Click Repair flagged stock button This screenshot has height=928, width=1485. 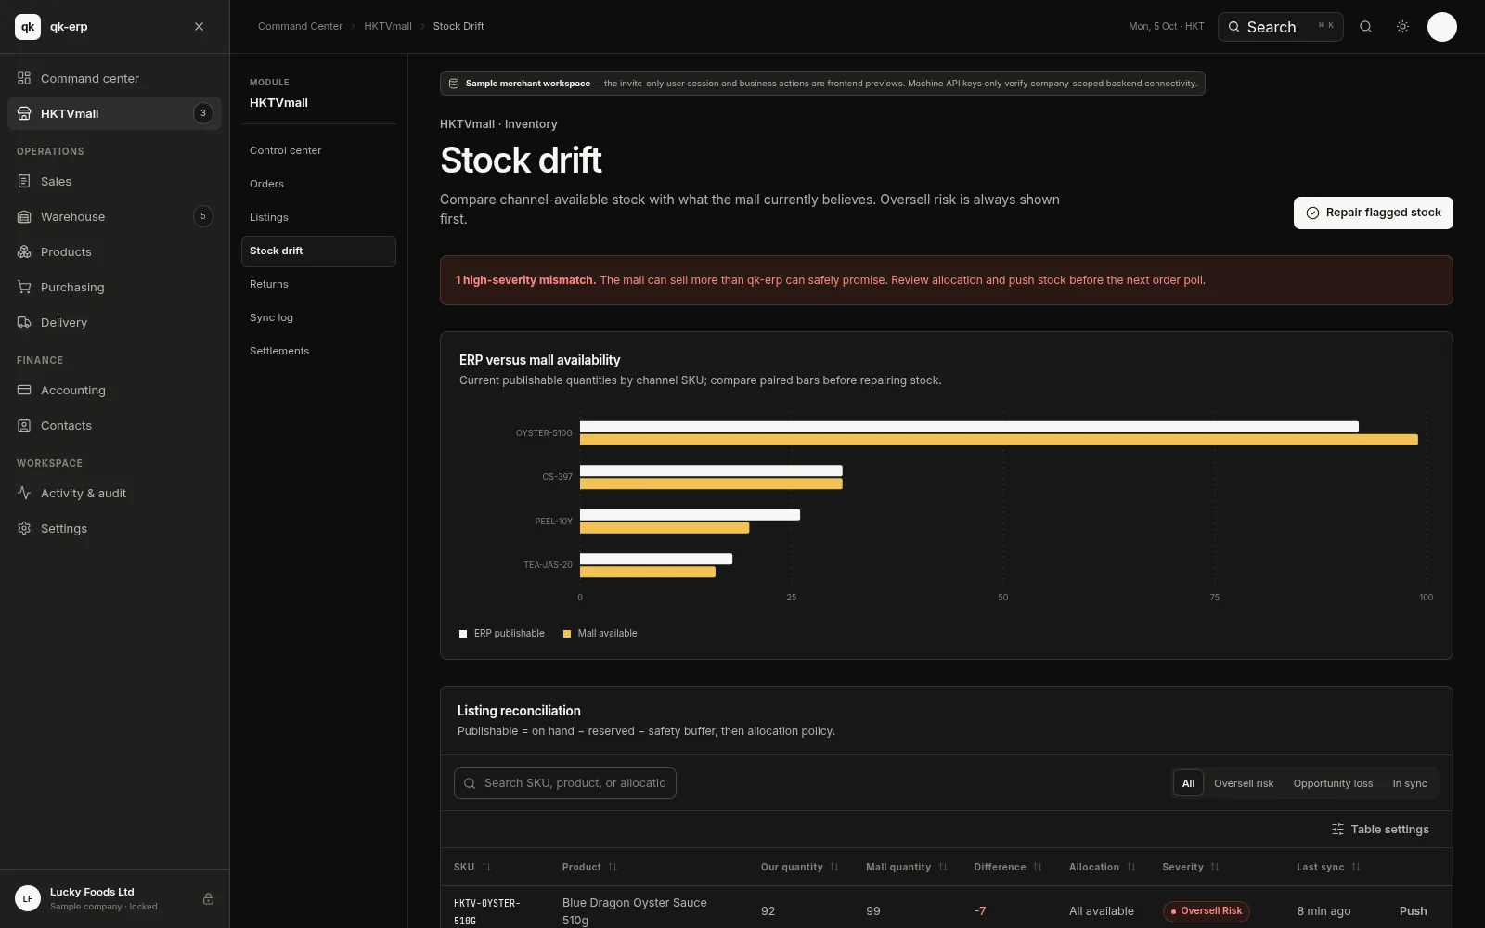point(1373,213)
